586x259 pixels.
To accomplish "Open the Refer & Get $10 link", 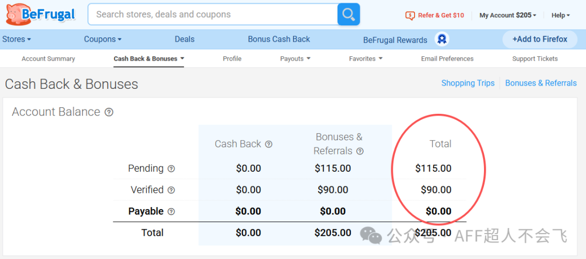I will tap(441, 15).
